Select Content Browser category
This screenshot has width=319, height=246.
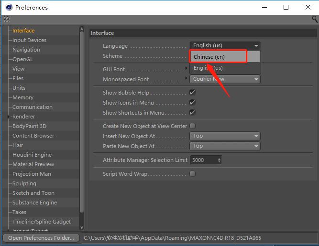33,136
